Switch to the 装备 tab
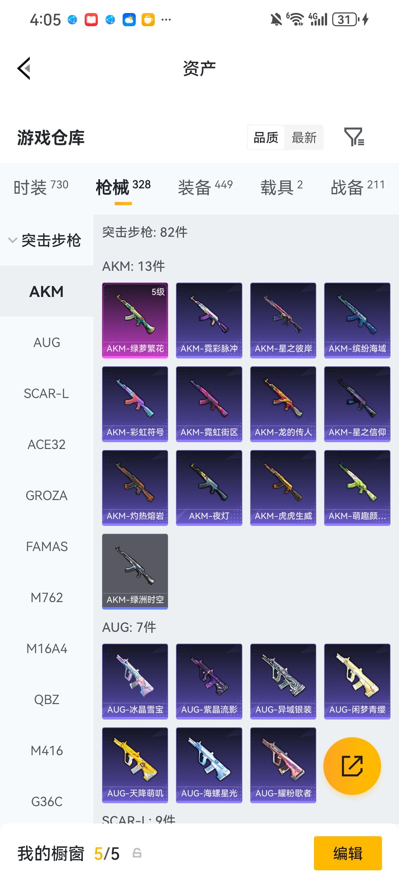The width and height of the screenshot is (399, 883). (205, 187)
